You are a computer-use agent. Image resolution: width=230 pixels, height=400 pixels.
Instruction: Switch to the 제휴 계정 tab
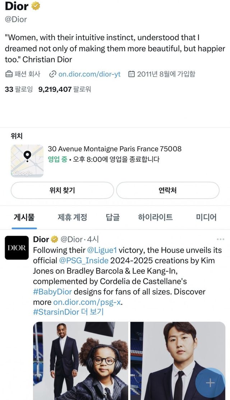[x=72, y=217]
